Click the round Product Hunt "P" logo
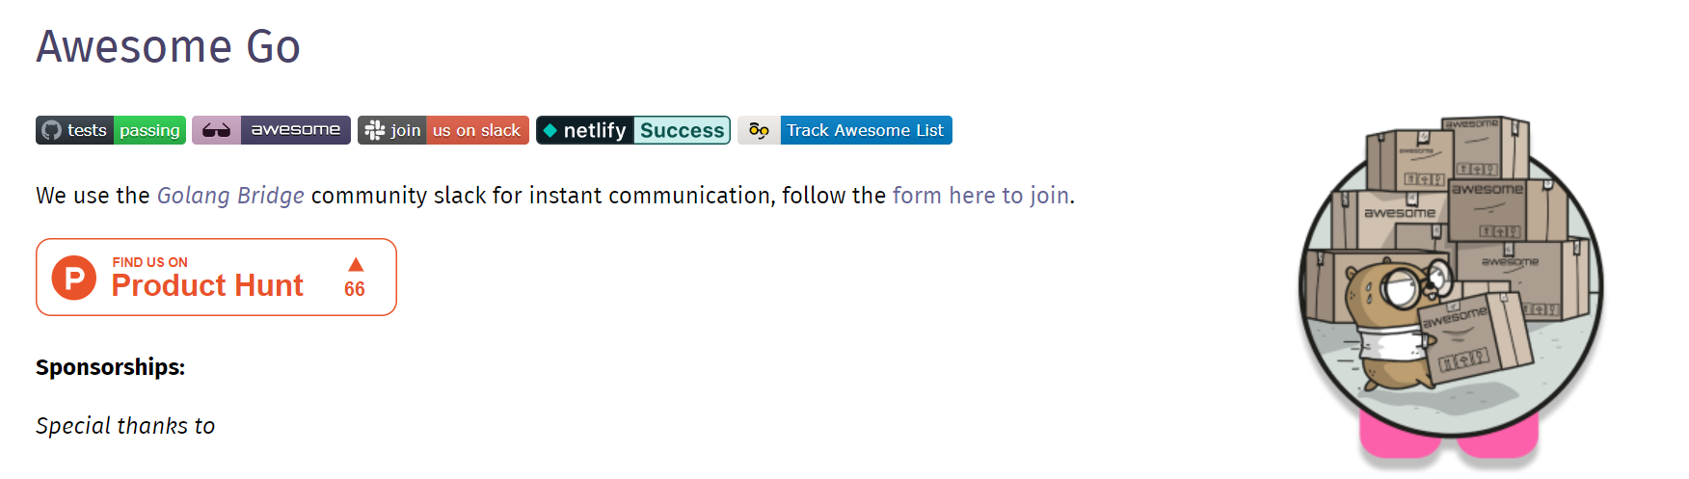1689x479 pixels. click(x=74, y=278)
